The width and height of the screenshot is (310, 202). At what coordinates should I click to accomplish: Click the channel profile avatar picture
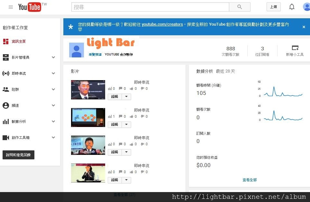[77, 50]
